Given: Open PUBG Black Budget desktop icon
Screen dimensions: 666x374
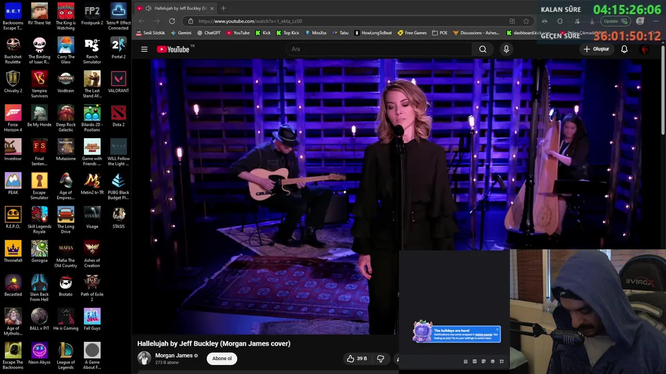Looking at the screenshot, I should (118, 186).
